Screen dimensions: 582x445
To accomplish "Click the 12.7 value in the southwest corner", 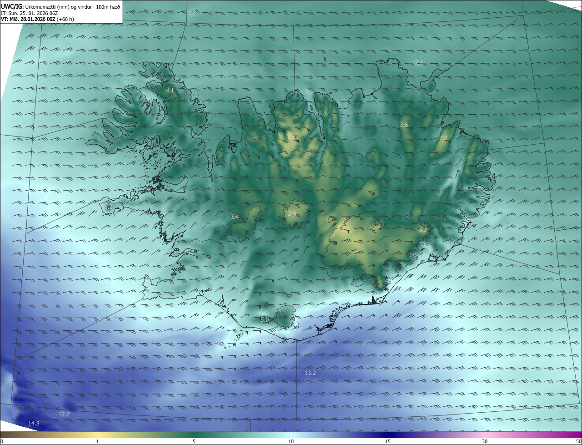I will [x=64, y=415].
